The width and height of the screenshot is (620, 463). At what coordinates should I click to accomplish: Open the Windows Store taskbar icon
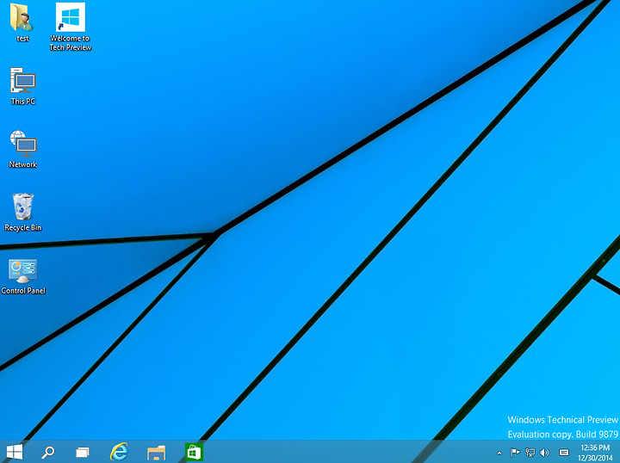pos(194,452)
